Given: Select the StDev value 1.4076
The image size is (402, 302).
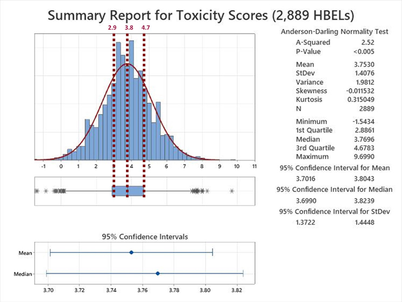Looking at the screenshot, I should pyautogui.click(x=364, y=73).
